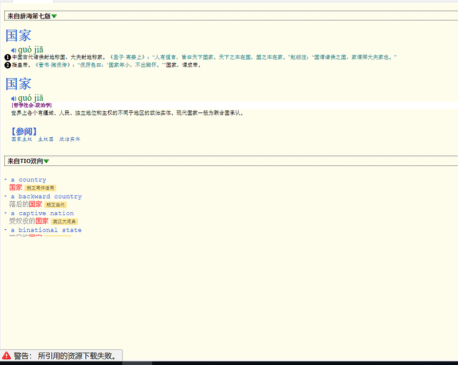Viewport: 458px width, 365px height.
Task: Click the red warning triangle icon
Action: (6, 356)
